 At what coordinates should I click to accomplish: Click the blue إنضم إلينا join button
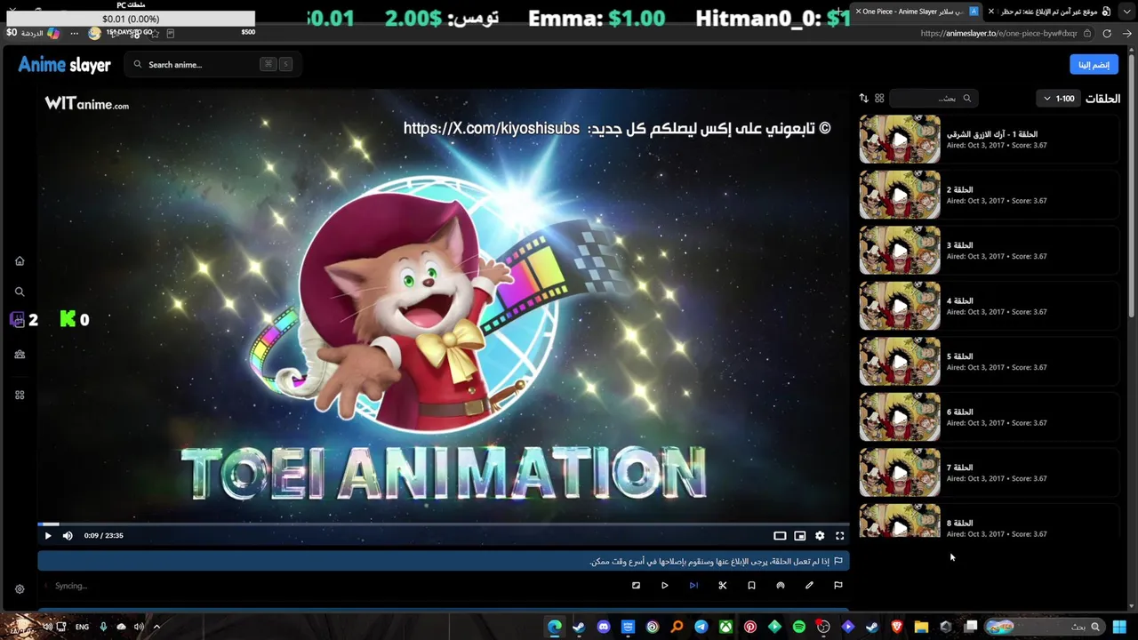click(x=1094, y=64)
